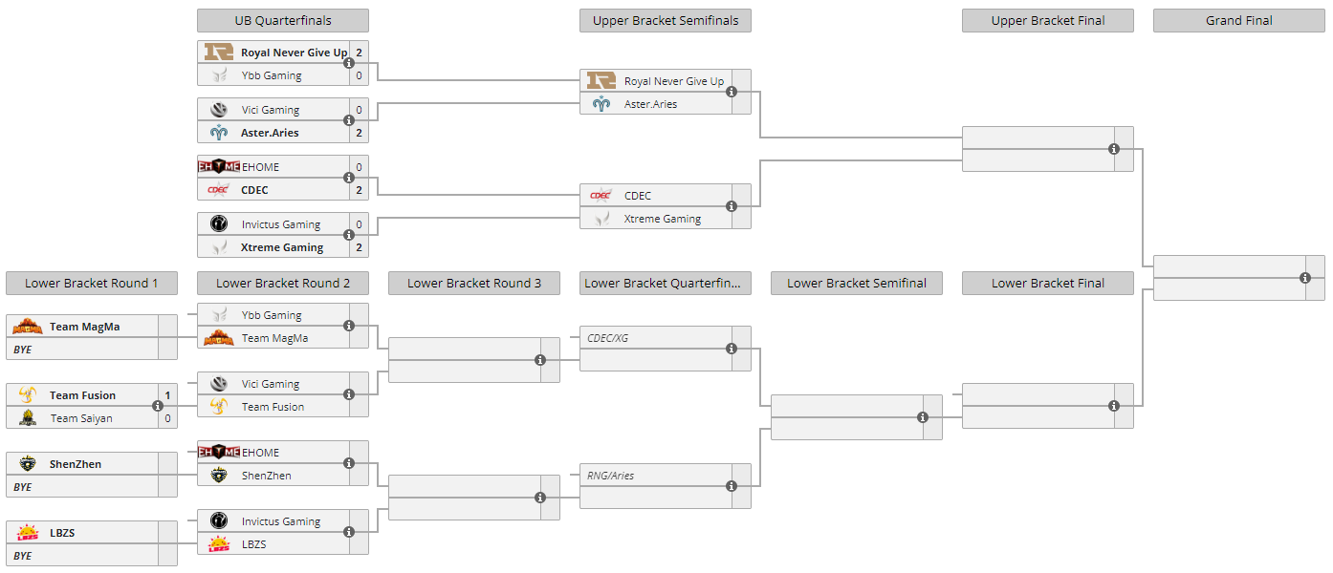This screenshot has width=1333, height=573.
Task: Click the Invictus Gaming logo in UB Quarterfinals
Action: (219, 224)
